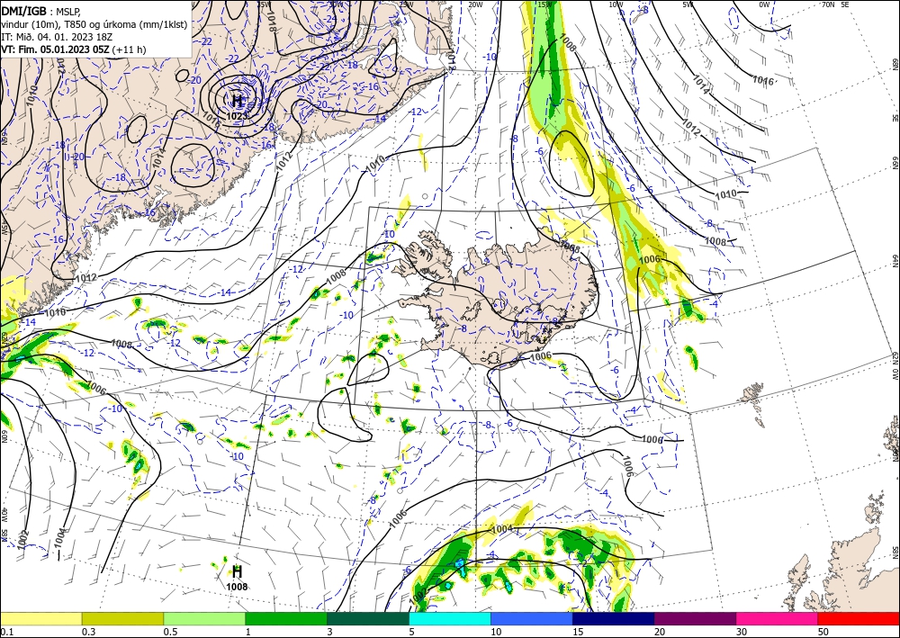Click the yellow 0.1 mm legend swatch
This screenshot has height=638, width=900.
coord(40,618)
